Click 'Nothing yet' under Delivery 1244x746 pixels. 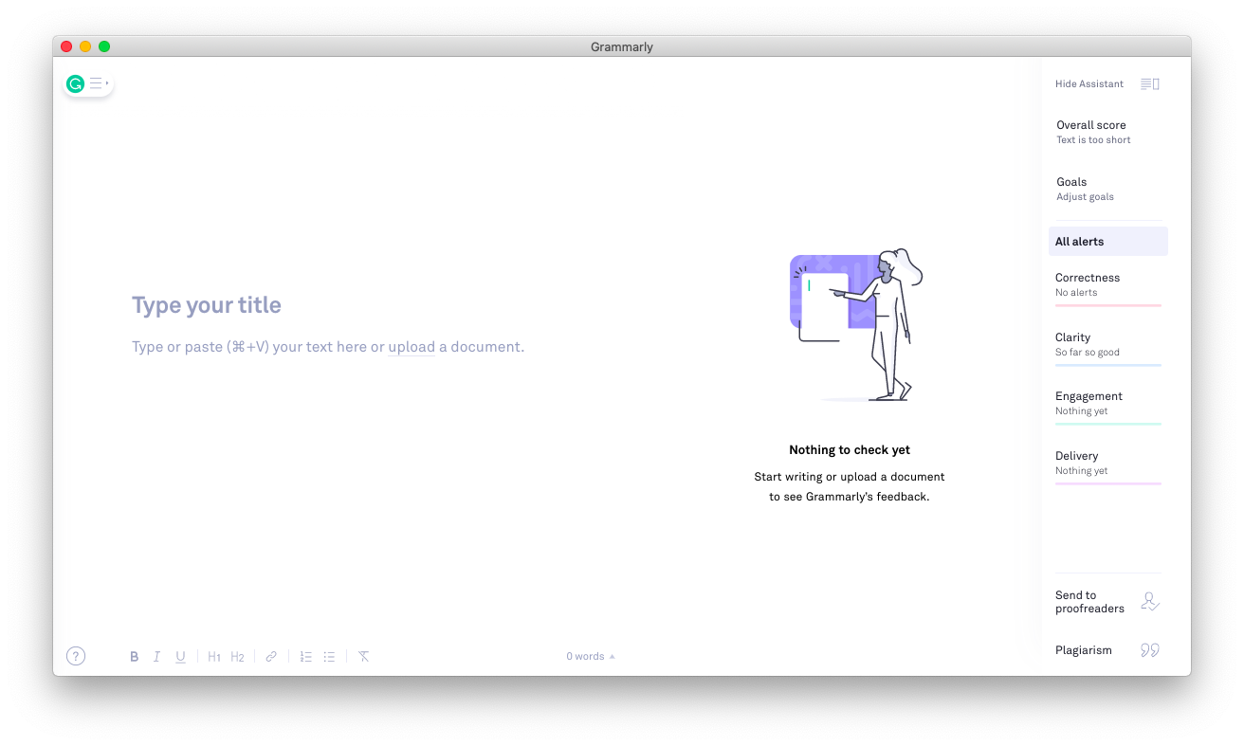point(1081,471)
